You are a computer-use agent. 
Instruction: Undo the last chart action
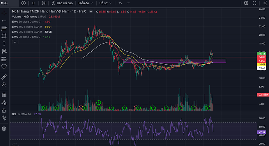(x=120, y=3)
